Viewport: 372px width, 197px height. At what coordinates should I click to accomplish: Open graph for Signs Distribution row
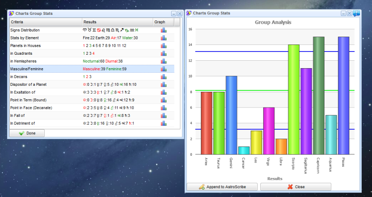tap(164, 30)
